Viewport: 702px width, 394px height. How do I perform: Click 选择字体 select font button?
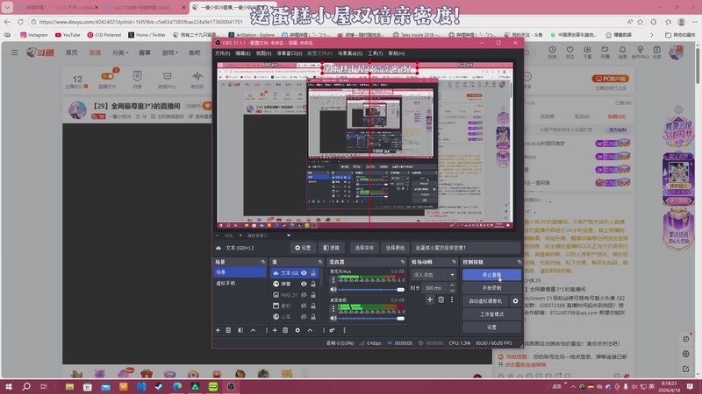364,248
